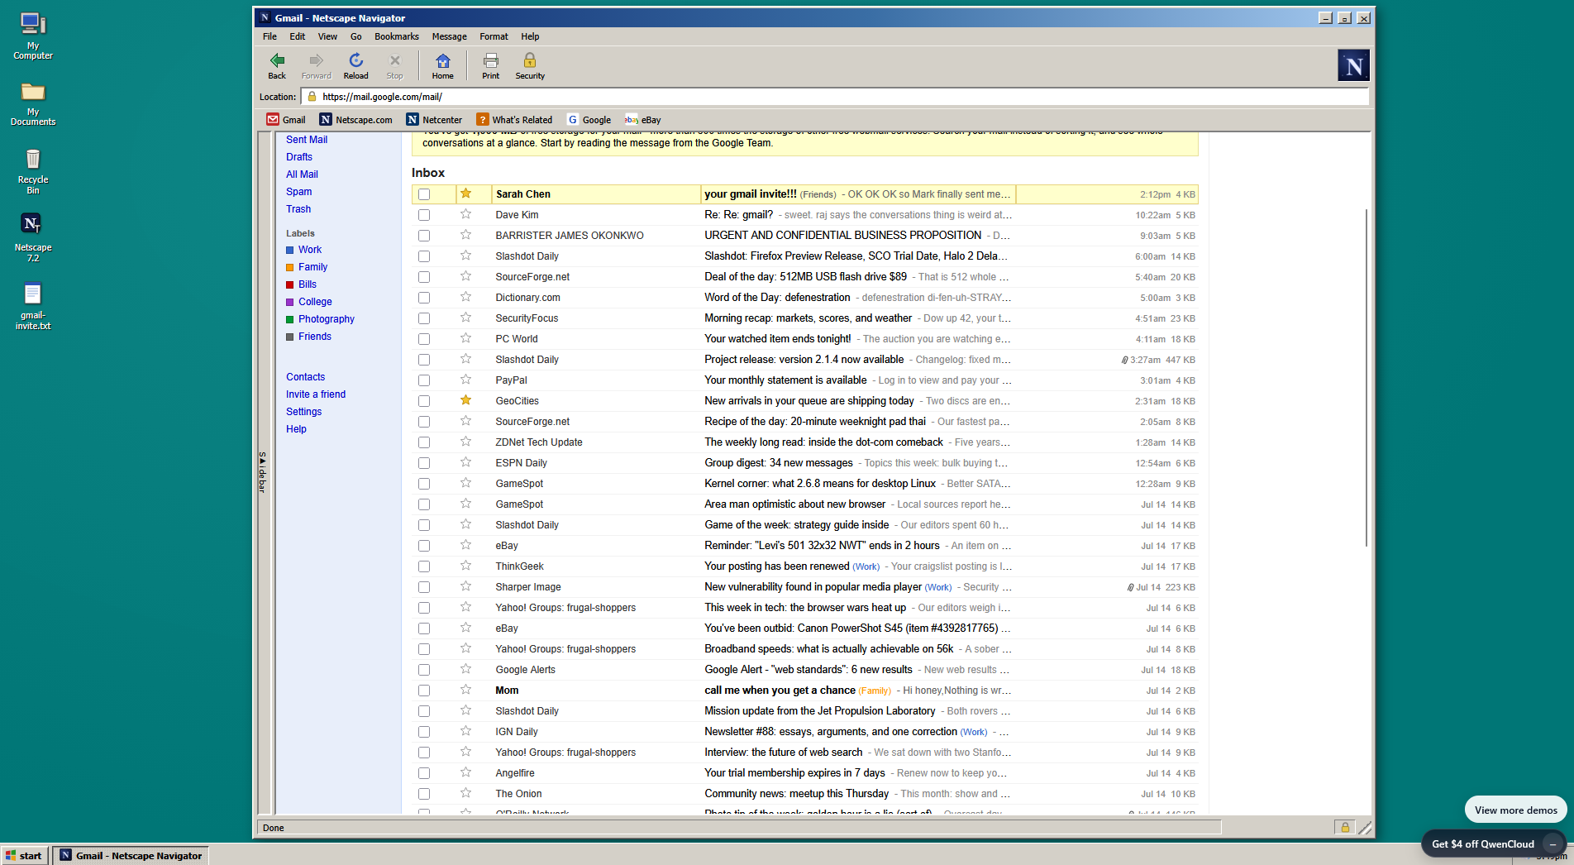
Task: Click the blue Work label swatch
Action: pyautogui.click(x=290, y=250)
